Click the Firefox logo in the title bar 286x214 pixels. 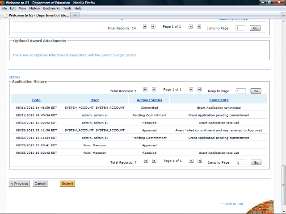(4, 3)
